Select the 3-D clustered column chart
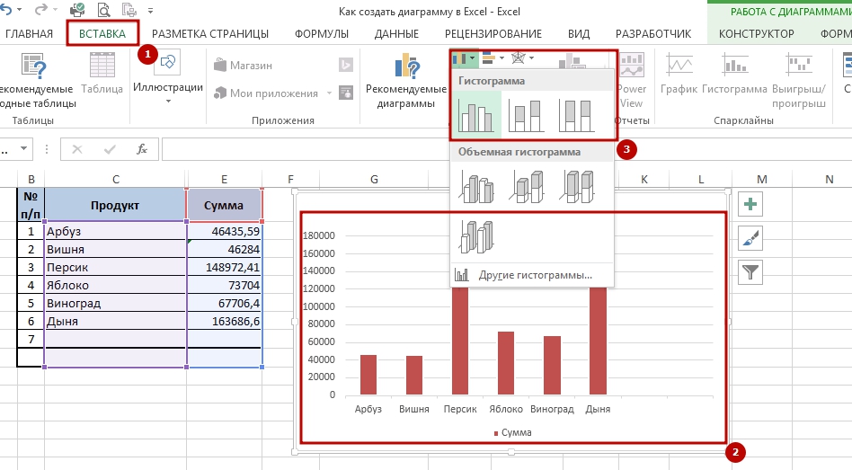Image resolution: width=852 pixels, height=470 pixels. pyautogui.click(x=476, y=185)
